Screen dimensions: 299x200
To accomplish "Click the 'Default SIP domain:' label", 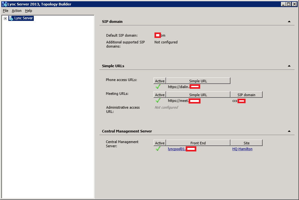I will tap(122, 35).
